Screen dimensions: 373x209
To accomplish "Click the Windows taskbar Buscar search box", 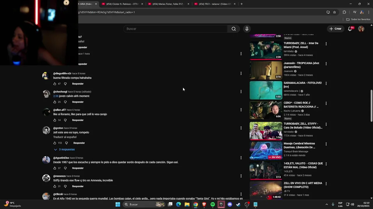I will coord(144,204).
